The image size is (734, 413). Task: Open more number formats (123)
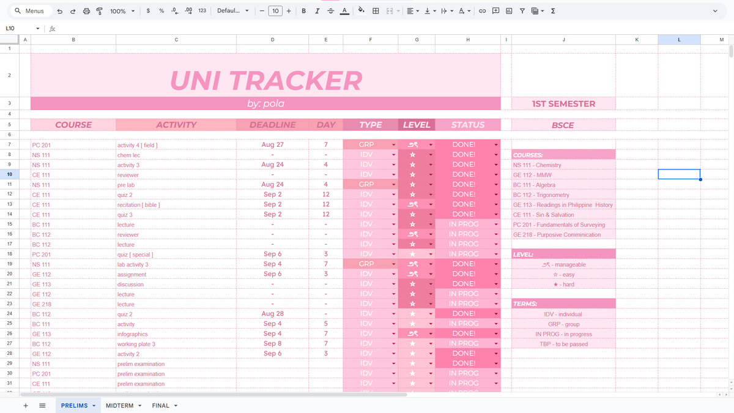coord(202,11)
